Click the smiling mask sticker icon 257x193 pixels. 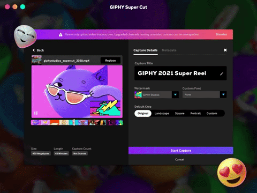click(x=25, y=36)
